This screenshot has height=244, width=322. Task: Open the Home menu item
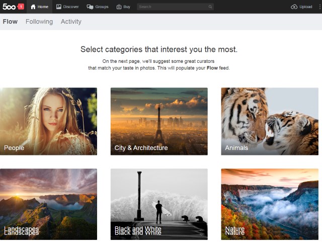click(39, 7)
